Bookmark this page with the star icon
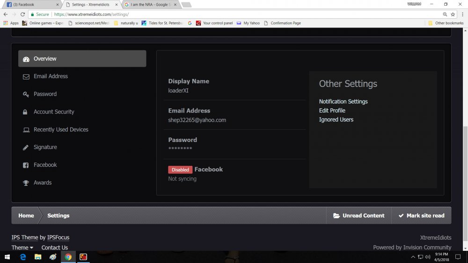468x263 pixels. click(453, 14)
